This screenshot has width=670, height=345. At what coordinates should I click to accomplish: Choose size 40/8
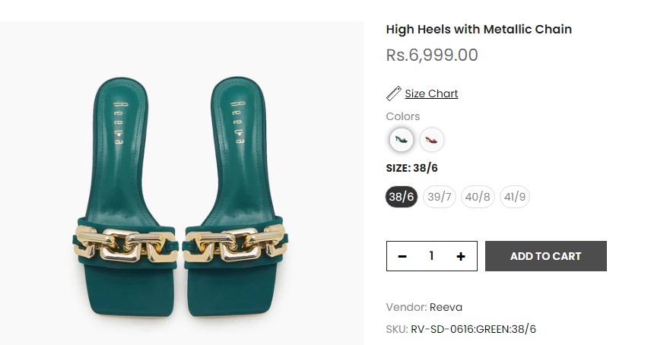478,197
